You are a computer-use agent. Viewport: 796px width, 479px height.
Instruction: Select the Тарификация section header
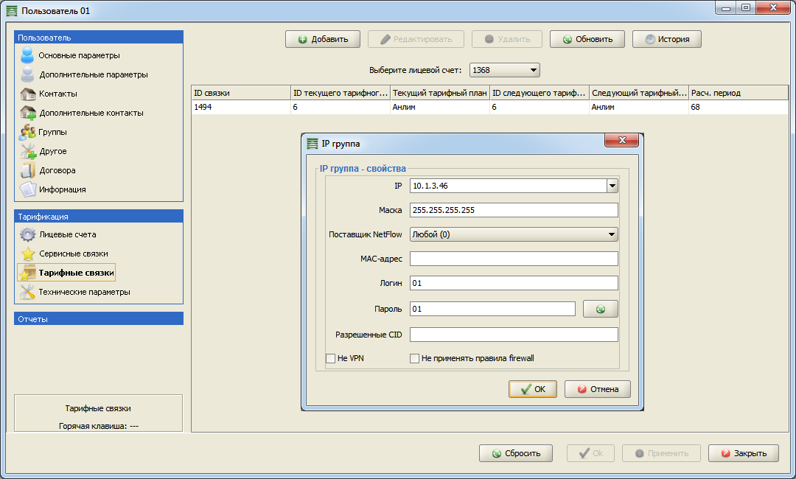pyautogui.click(x=99, y=217)
